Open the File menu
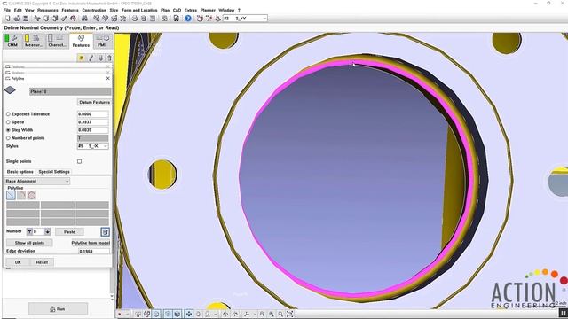This screenshot has width=568, height=319. point(7,10)
